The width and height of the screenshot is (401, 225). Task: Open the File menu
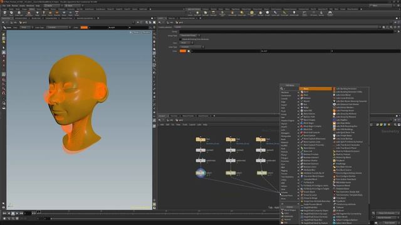point(4,6)
